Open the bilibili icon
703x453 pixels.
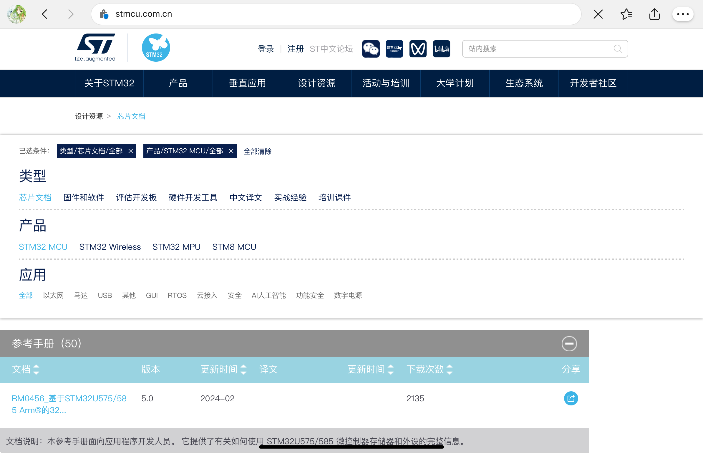[442, 49]
